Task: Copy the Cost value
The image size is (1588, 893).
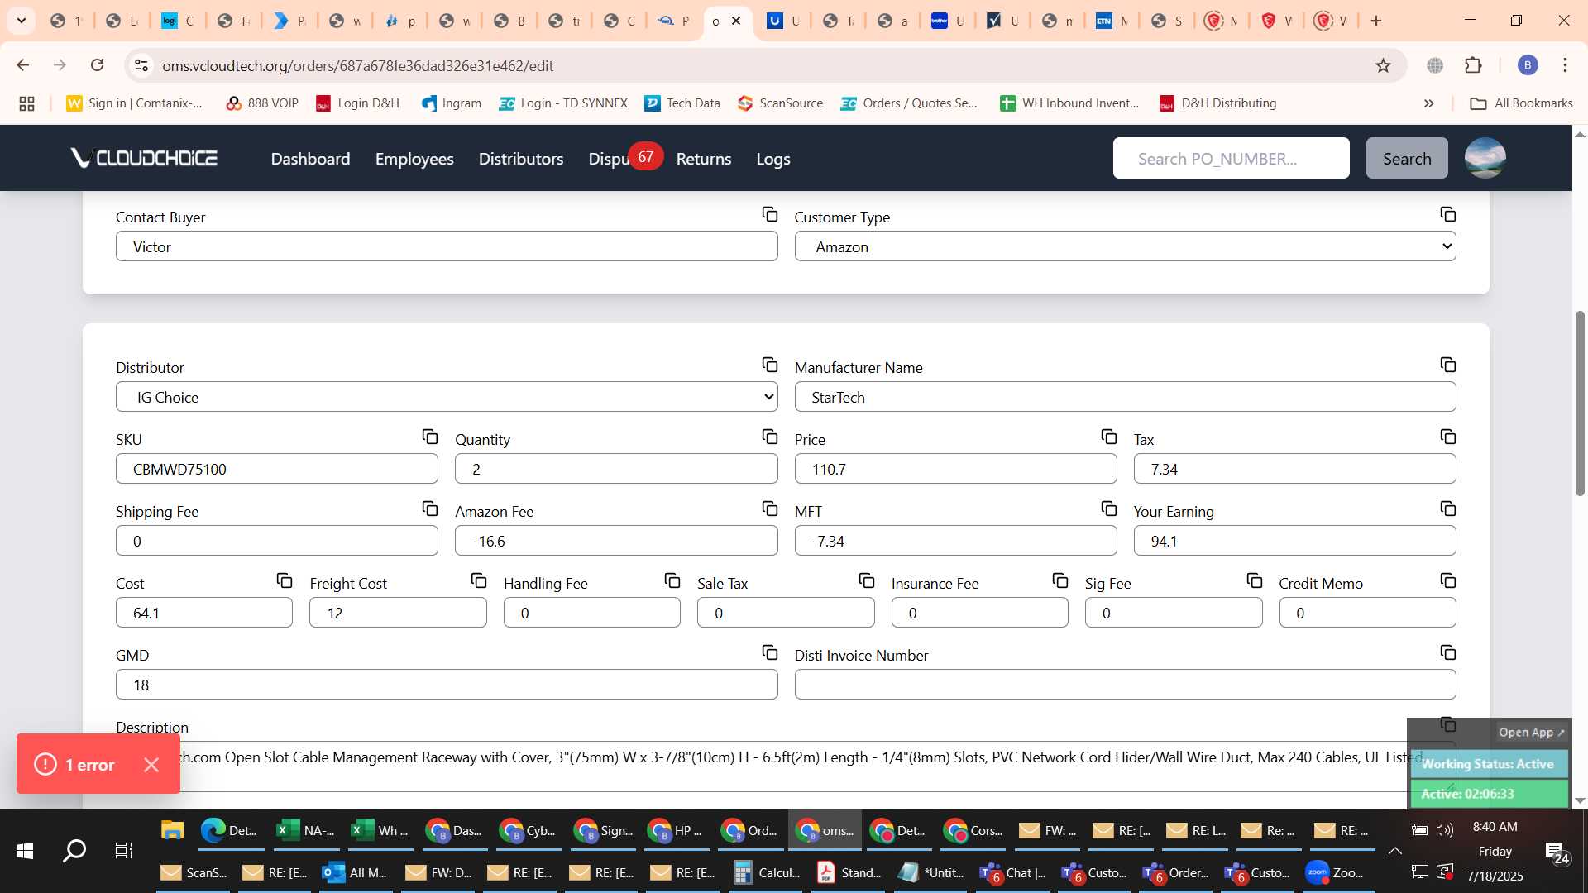Action: [285, 581]
